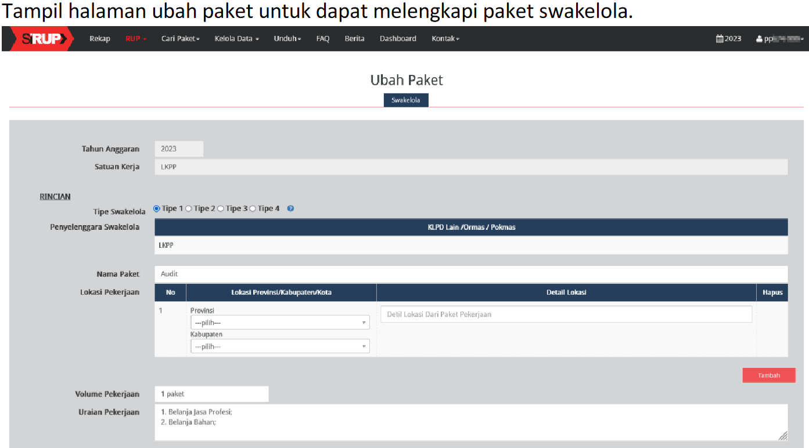
Task: Choose Tipe 3 swakelola option
Action: pyautogui.click(x=221, y=209)
